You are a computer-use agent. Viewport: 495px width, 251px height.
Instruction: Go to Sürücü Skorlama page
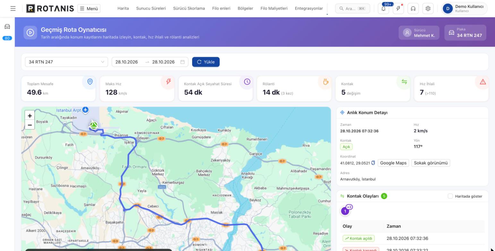pos(189,8)
